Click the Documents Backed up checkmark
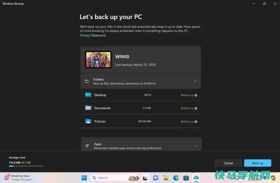Viewport: 280px width, 183px height. click(x=196, y=108)
